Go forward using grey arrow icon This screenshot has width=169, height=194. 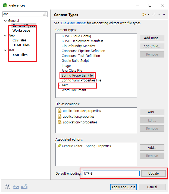(154, 15)
